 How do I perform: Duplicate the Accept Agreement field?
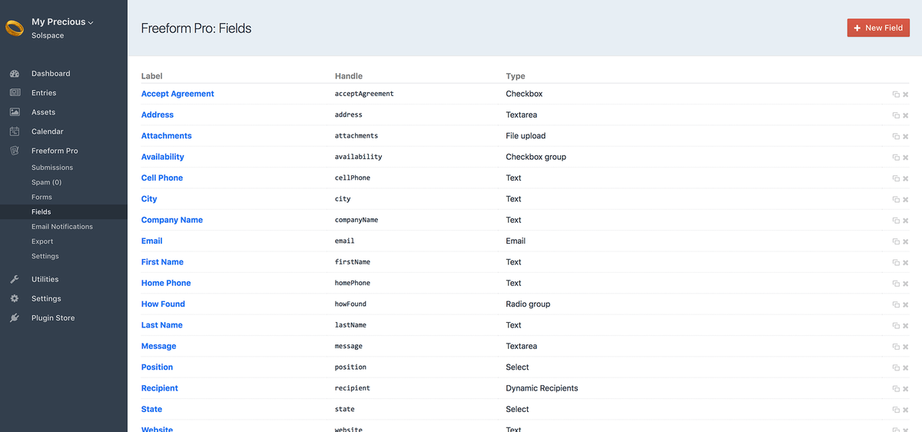click(896, 95)
